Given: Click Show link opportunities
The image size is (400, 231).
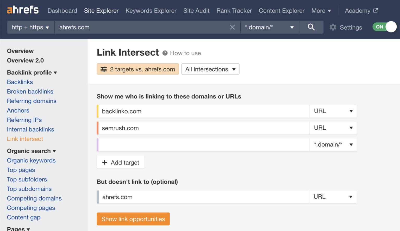Looking at the screenshot, I should pyautogui.click(x=133, y=219).
